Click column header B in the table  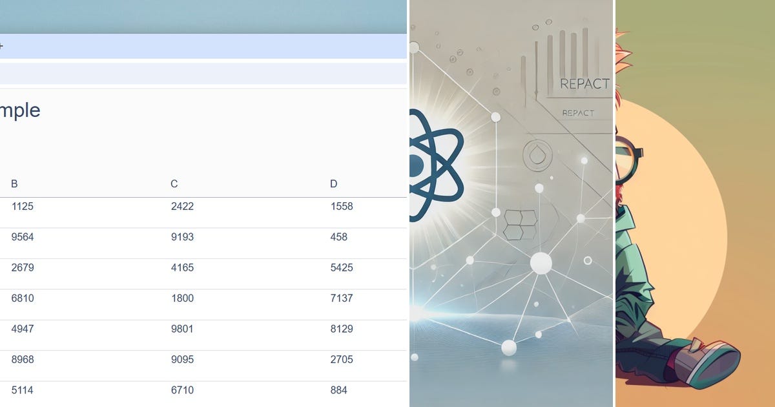[14, 184]
